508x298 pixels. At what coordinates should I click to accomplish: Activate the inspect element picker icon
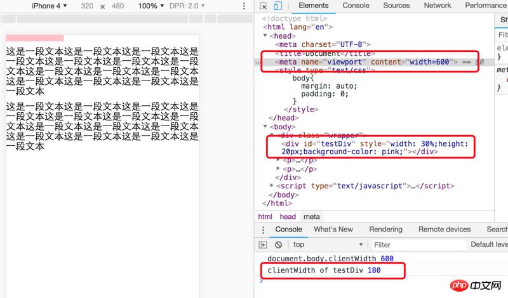click(264, 6)
